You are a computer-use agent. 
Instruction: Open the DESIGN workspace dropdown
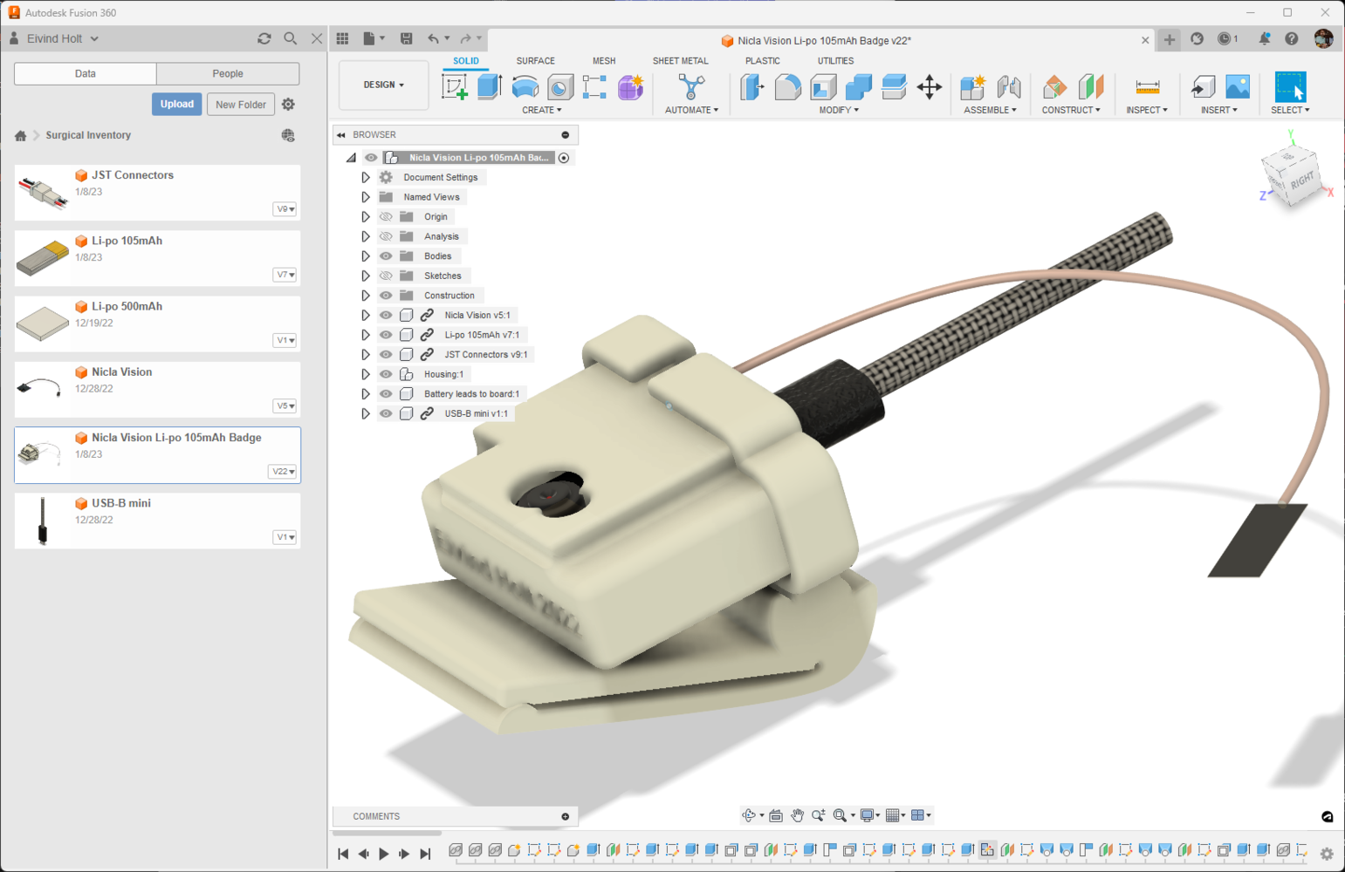(384, 85)
